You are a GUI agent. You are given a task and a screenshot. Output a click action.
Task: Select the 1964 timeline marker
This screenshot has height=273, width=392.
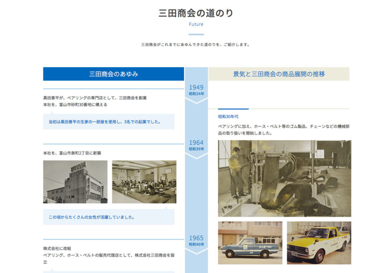pyautogui.click(x=196, y=145)
